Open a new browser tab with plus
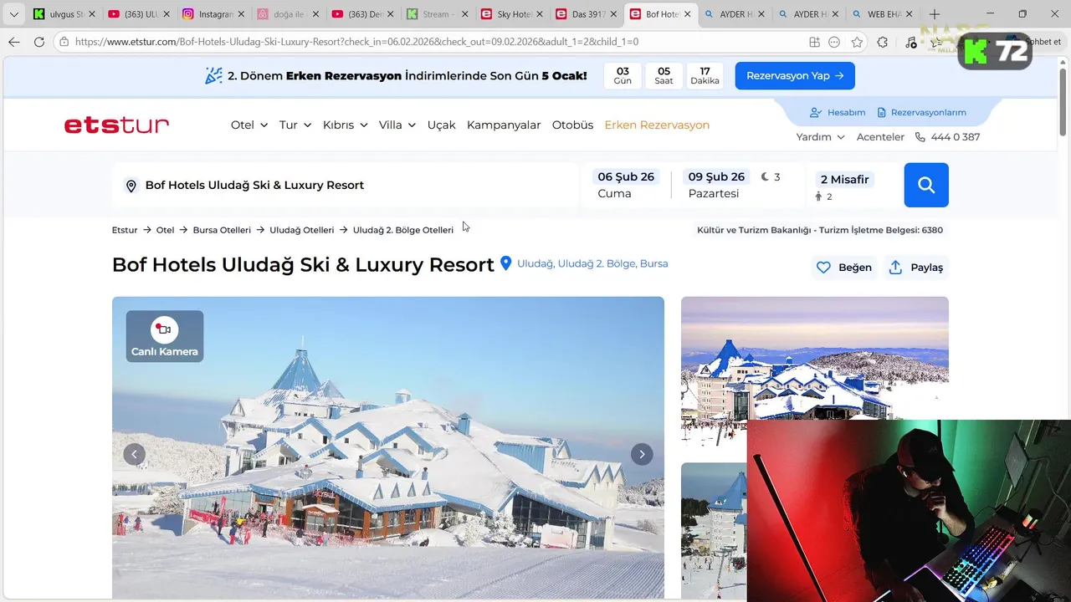This screenshot has width=1071, height=602. 935,14
